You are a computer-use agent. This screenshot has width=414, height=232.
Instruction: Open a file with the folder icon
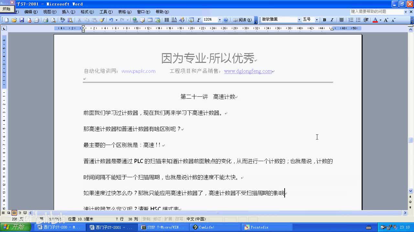click(x=14, y=20)
